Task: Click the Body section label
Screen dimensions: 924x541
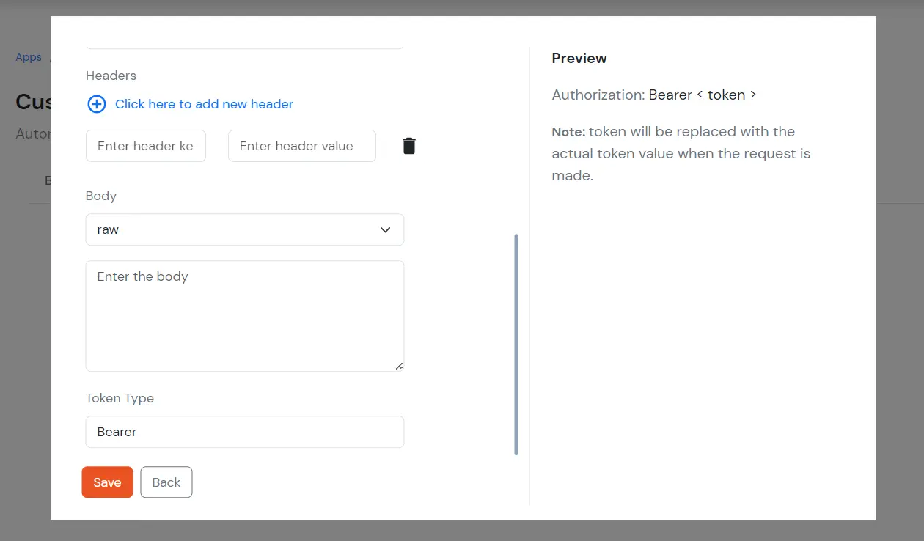Action: [x=100, y=196]
